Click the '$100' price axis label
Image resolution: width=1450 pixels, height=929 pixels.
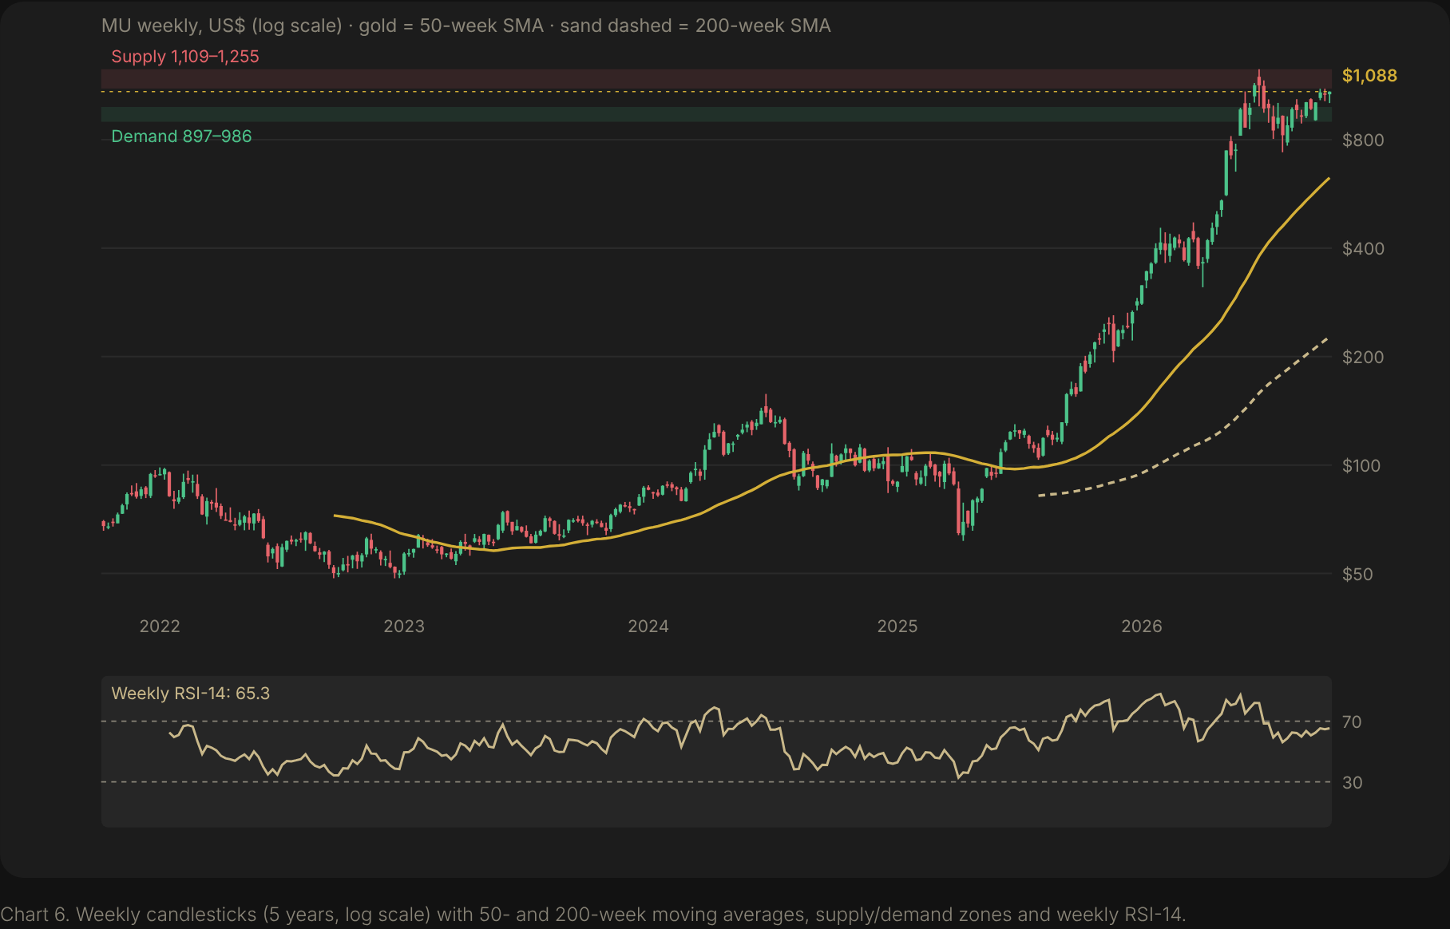tap(1361, 466)
